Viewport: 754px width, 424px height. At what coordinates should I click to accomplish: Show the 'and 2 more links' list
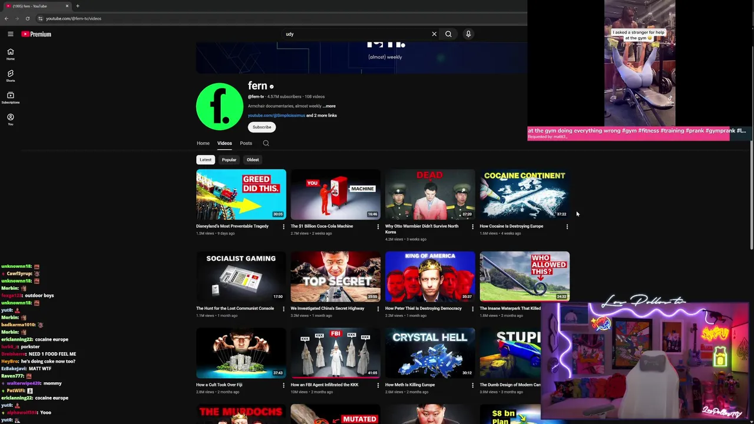[322, 115]
